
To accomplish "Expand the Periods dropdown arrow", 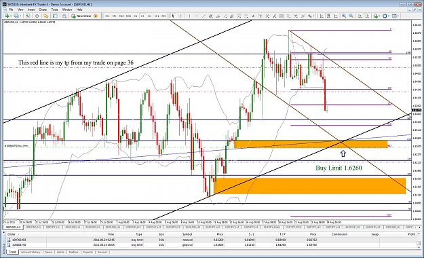I will coord(389,16).
